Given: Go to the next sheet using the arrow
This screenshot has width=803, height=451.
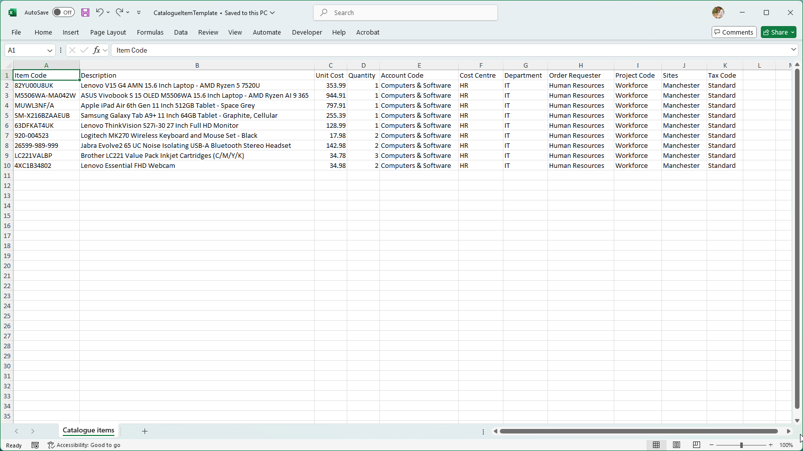Looking at the screenshot, I should [33, 431].
